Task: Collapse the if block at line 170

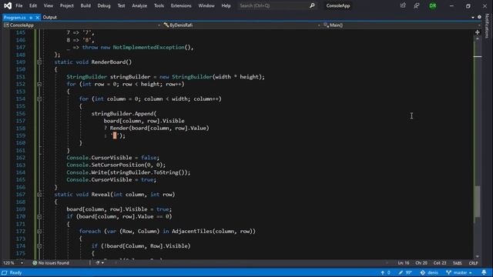Action: click(39, 217)
